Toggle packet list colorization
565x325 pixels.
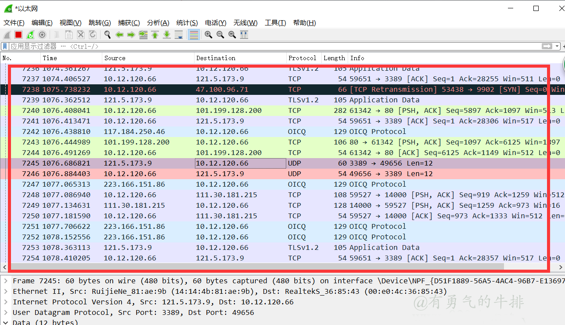[194, 35]
